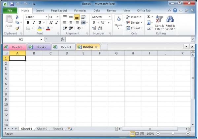The image size is (198, 139).
Task: Switch to the Page Layout tab
Action: (59, 11)
